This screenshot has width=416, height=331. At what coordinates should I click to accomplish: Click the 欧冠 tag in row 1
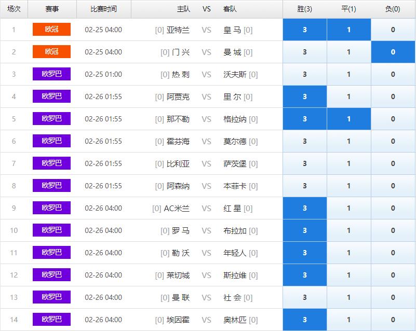52,29
